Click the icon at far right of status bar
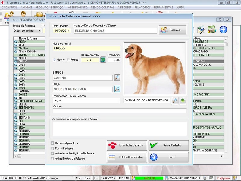Screen dimensions: 241x181 coord(235,178)
